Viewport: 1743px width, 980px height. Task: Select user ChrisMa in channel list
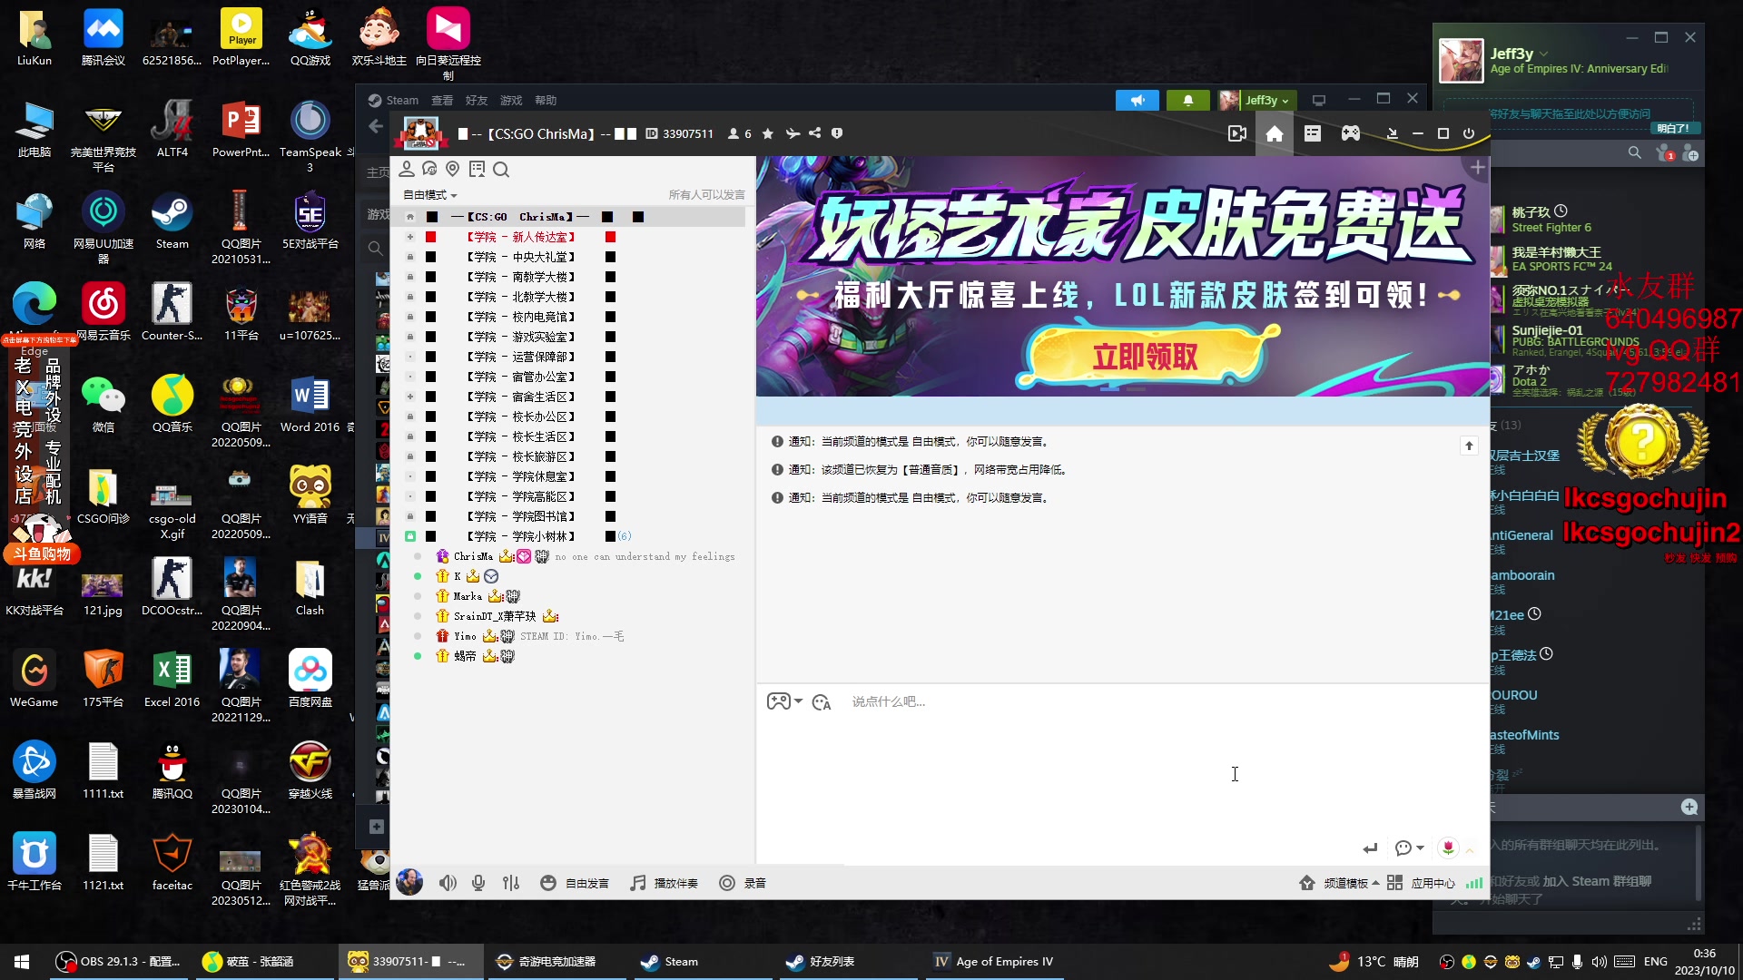point(473,556)
